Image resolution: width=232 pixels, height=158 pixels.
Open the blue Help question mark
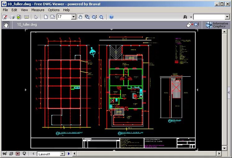[111, 17]
